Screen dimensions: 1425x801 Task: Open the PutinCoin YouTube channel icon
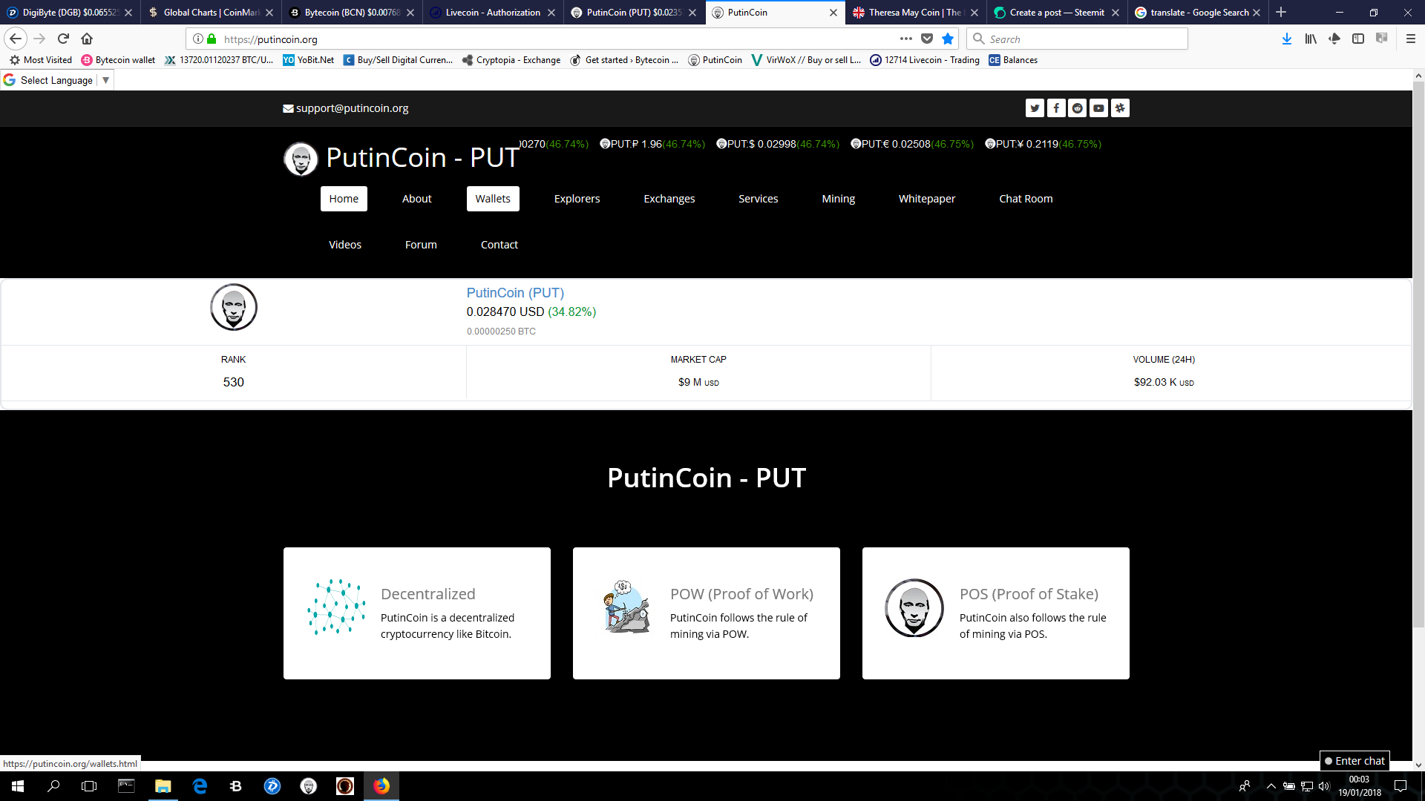point(1098,108)
